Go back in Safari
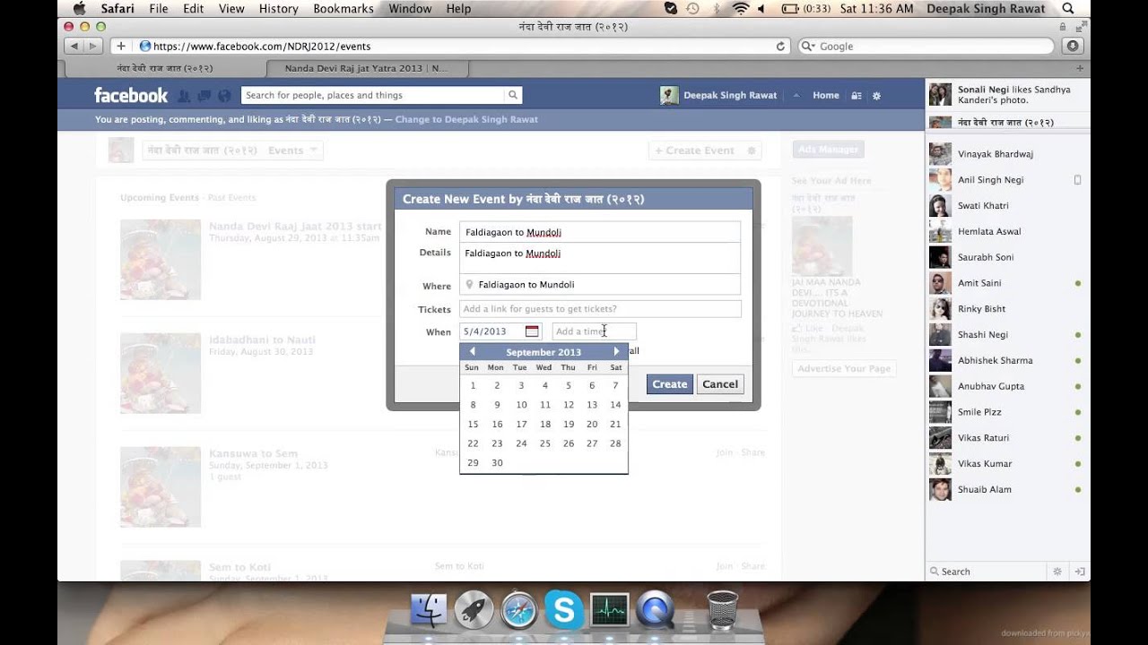 click(74, 46)
